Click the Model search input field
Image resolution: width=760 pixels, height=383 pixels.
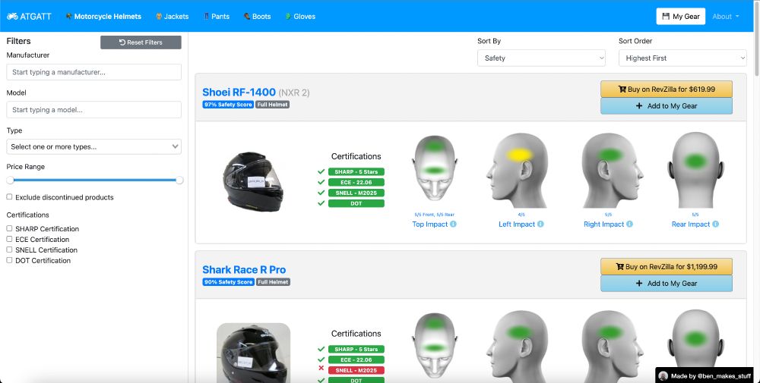94,110
